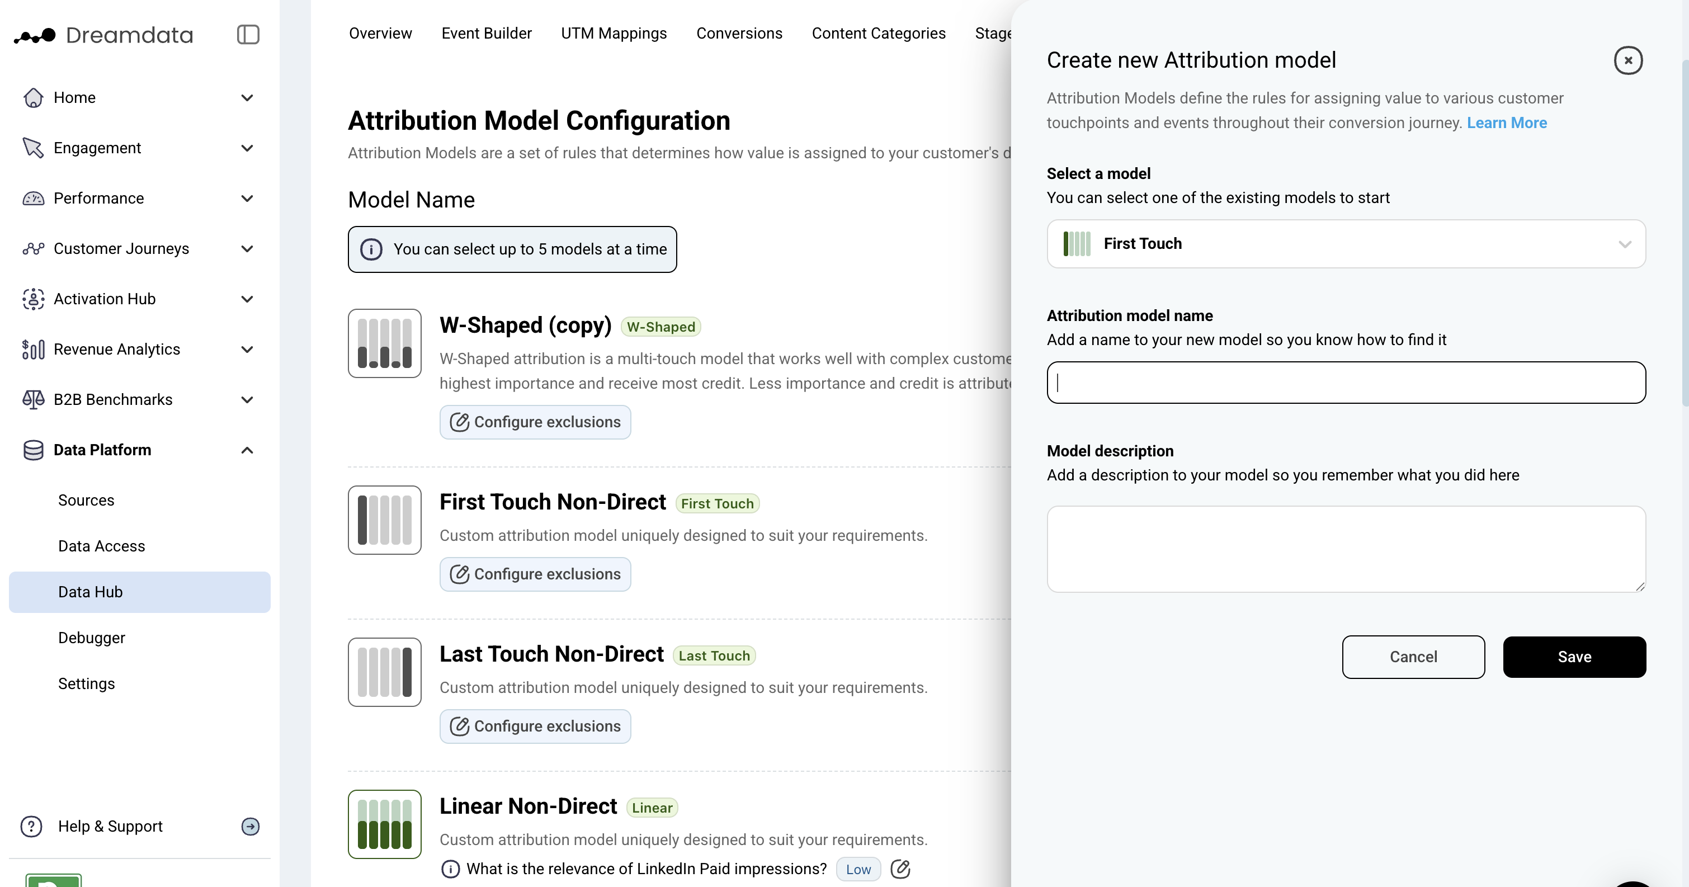Screen dimensions: 1689x887
Task: Expand the Revenue Analytics menu
Action: pyautogui.click(x=247, y=350)
